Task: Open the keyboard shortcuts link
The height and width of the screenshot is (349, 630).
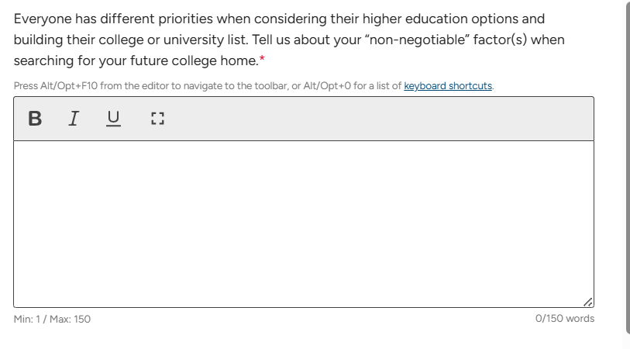Action: [448, 85]
